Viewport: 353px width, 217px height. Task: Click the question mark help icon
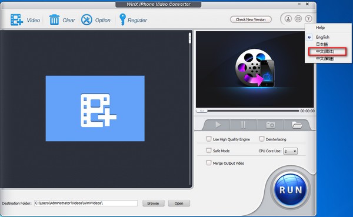[308, 19]
